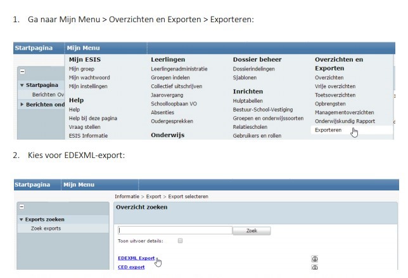Toggle the Toon uitvoer details checkbox
Image resolution: width=408 pixels, height=278 pixels.
pos(180,241)
